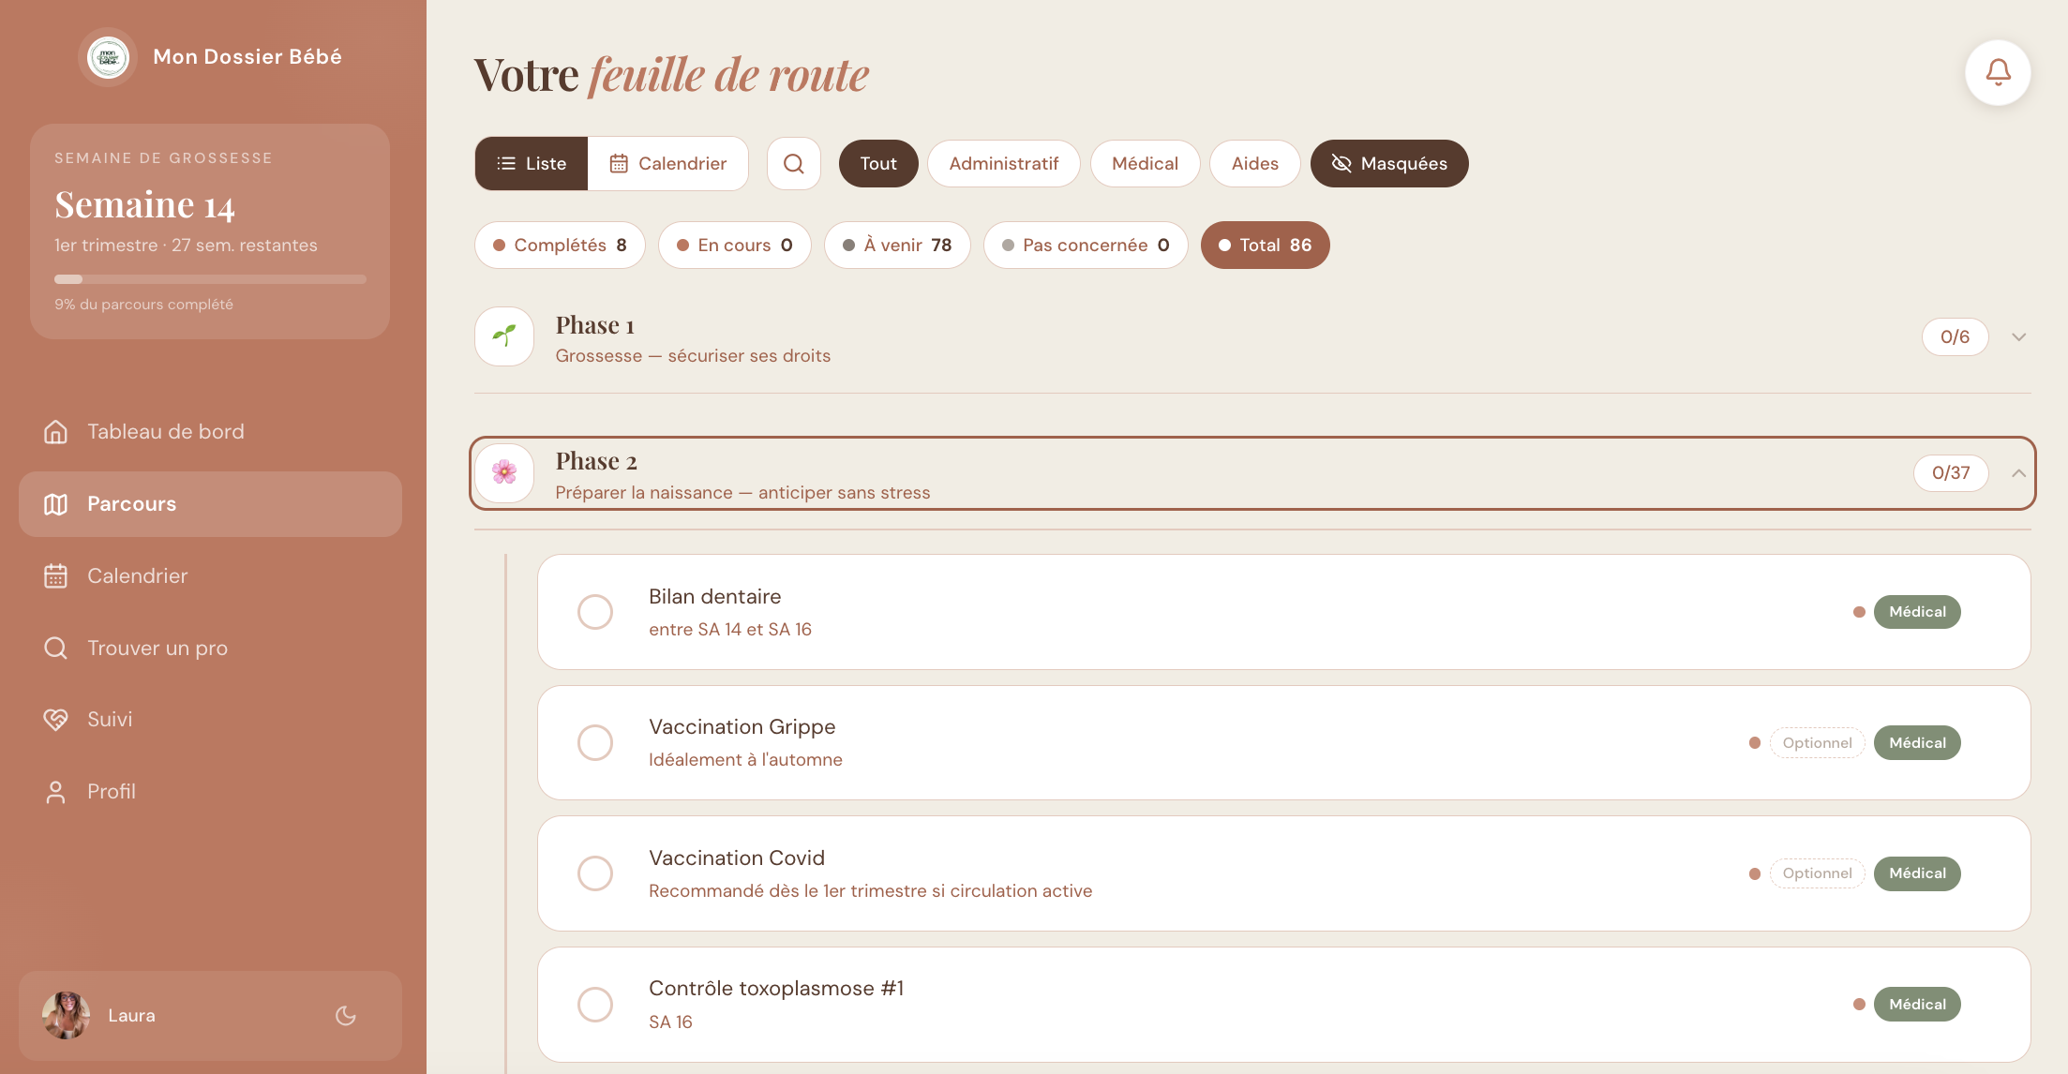The height and width of the screenshot is (1074, 2068).
Task: Click the sidebar Calendrier calendar icon
Action: [x=55, y=576]
